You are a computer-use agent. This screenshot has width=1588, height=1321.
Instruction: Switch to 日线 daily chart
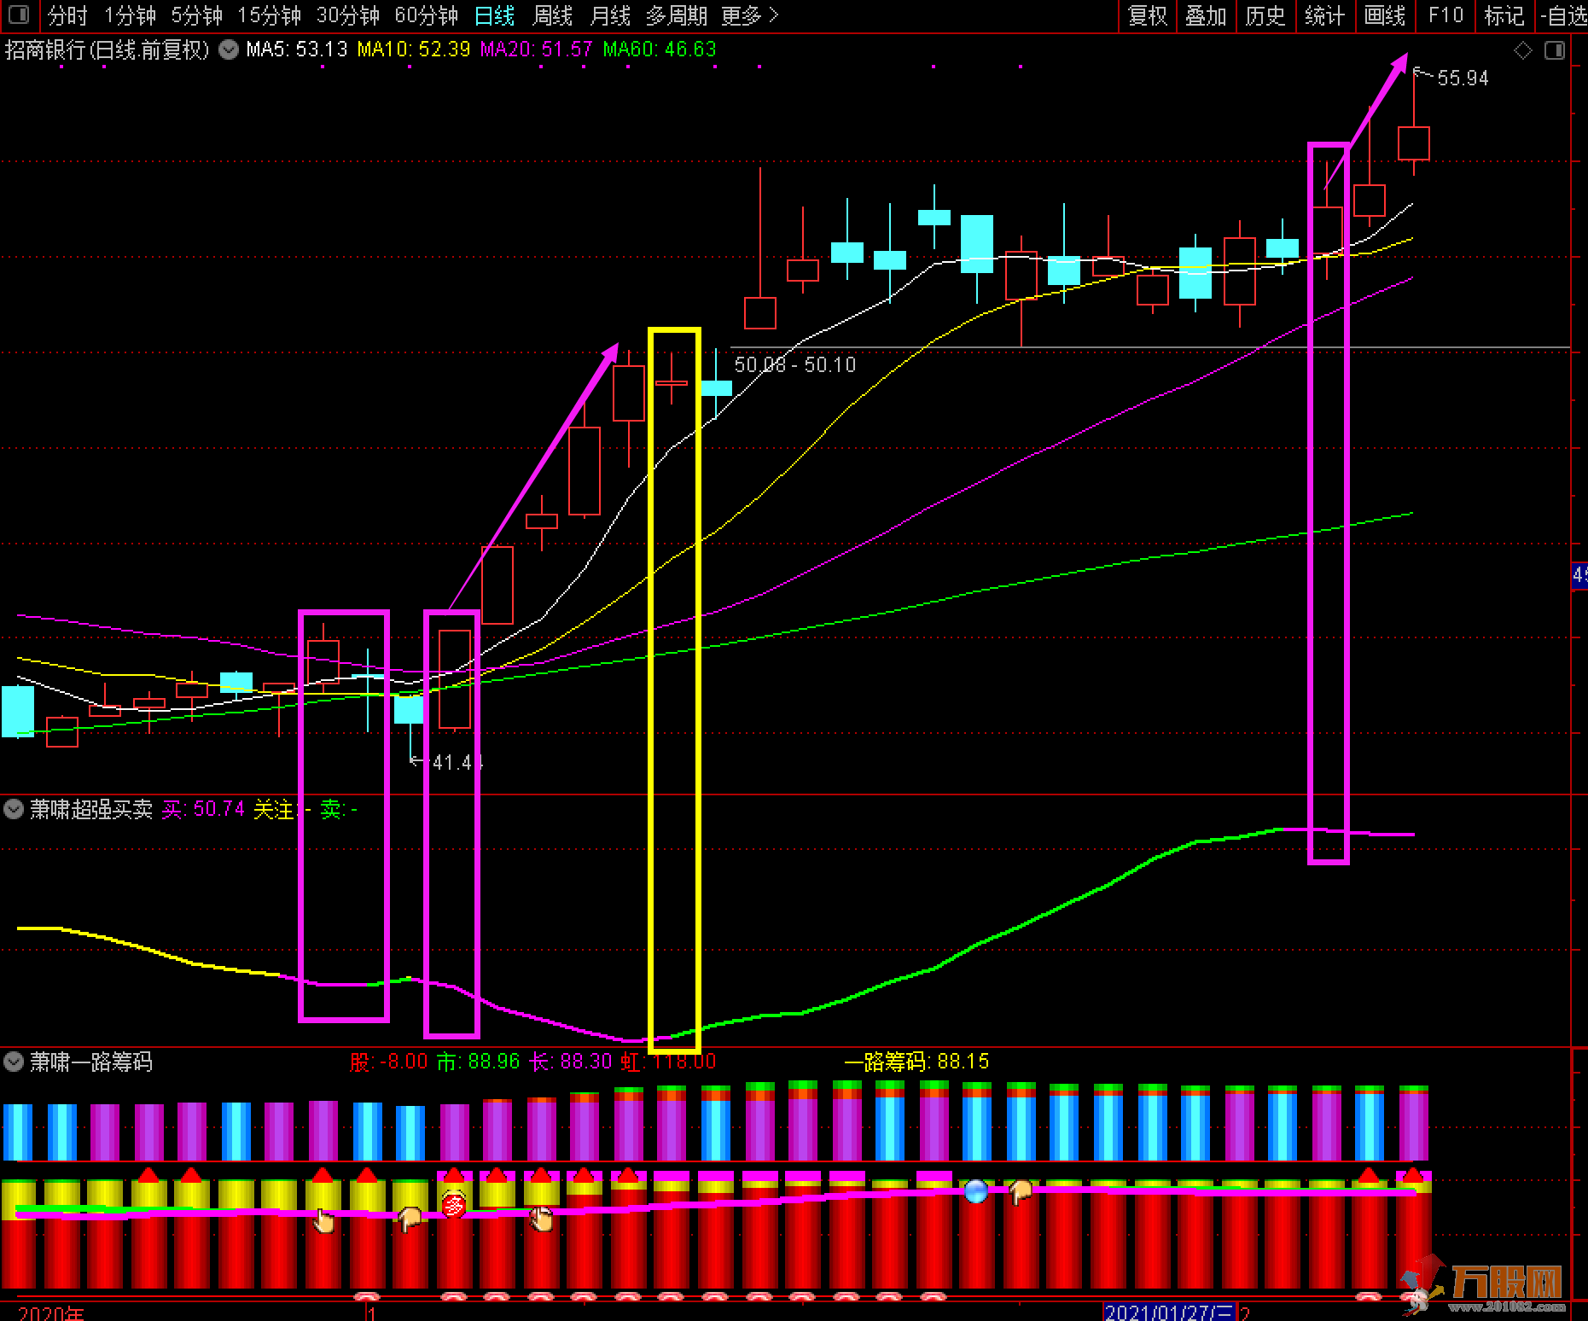pos(494,15)
